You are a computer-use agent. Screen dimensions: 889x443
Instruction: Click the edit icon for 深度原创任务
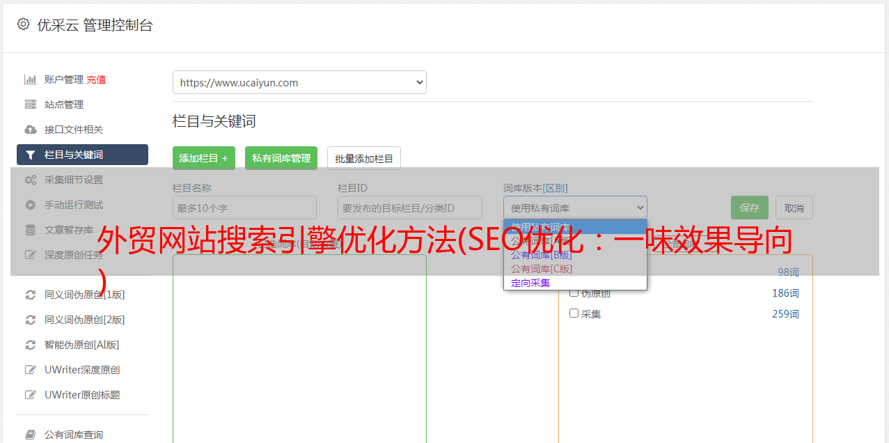click(x=30, y=255)
